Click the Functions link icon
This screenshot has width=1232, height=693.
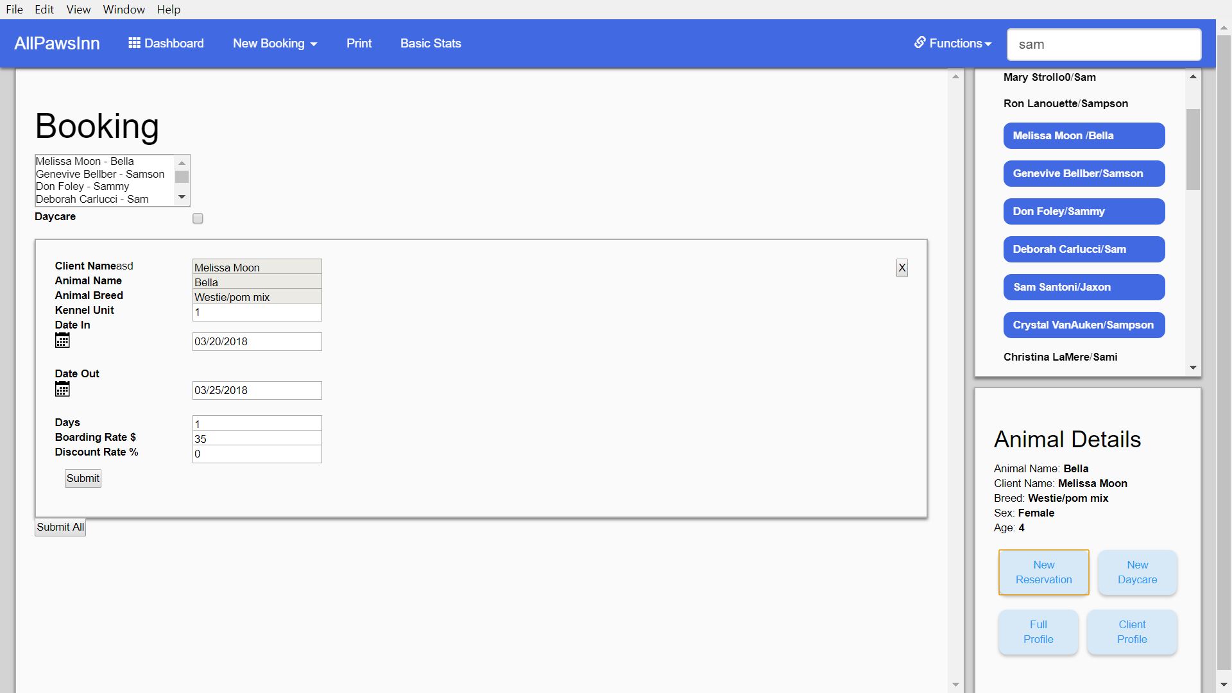click(x=920, y=42)
